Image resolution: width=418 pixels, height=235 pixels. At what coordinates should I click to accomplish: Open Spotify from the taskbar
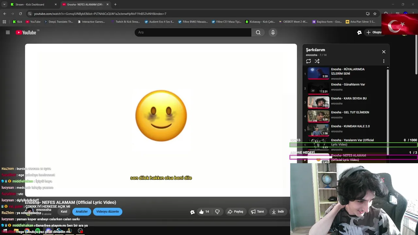[x=38, y=231]
